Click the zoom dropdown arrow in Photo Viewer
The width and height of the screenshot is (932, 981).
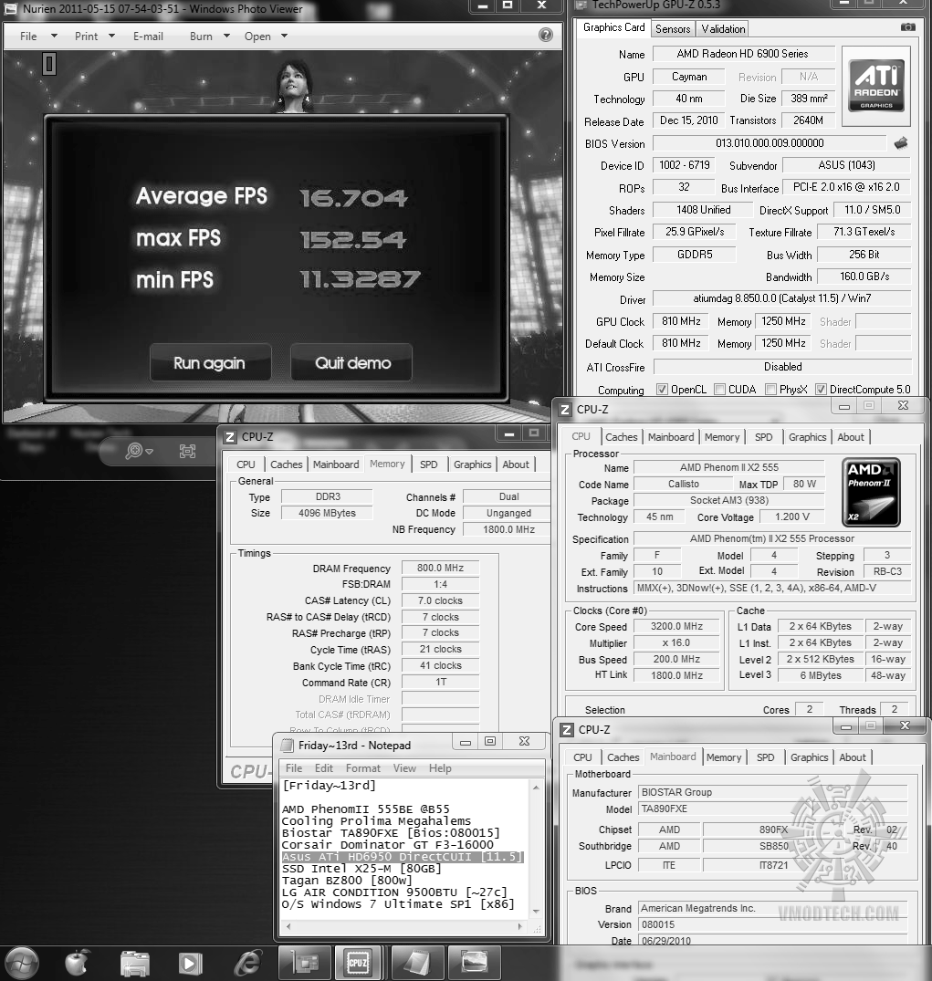coord(149,451)
